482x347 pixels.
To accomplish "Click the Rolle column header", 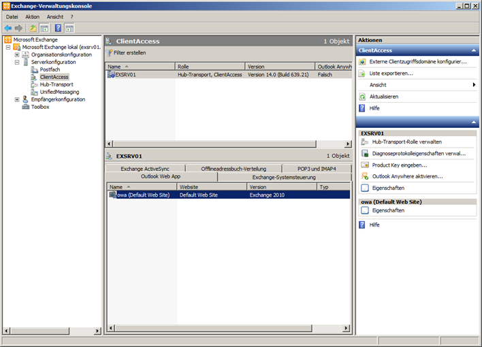I will pos(210,67).
